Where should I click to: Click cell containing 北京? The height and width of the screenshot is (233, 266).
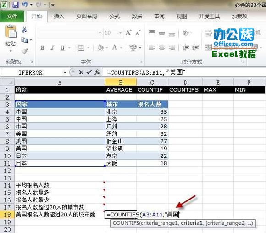(x=121, y=111)
